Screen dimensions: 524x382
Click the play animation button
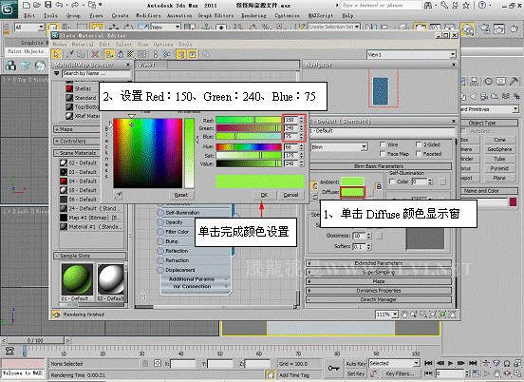coord(451,363)
